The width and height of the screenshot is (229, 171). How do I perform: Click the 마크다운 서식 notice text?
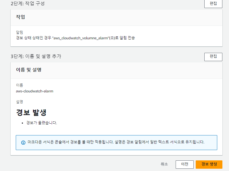point(116,142)
